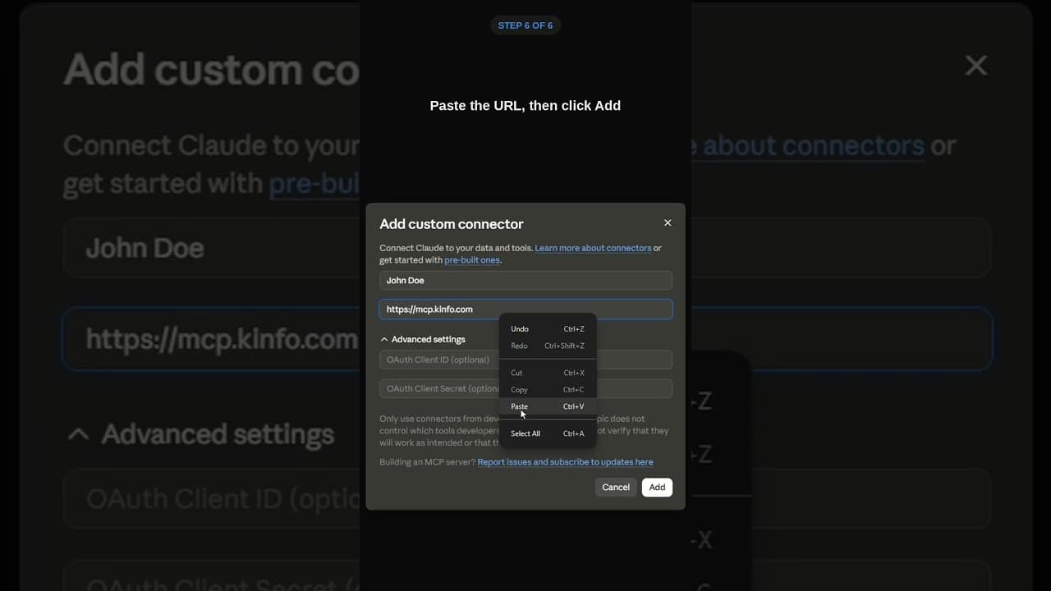Click the mcp.kinfo.com URL field in front dialog

[525, 309]
